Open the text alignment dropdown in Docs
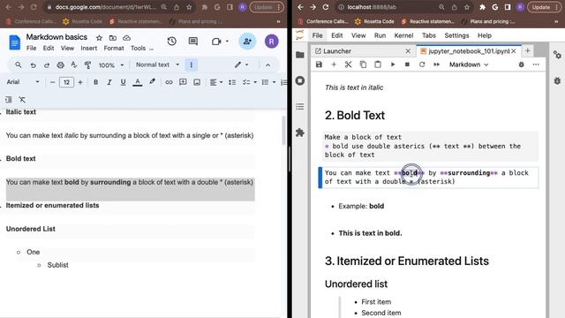This screenshot has height=318, width=565. [x=215, y=82]
